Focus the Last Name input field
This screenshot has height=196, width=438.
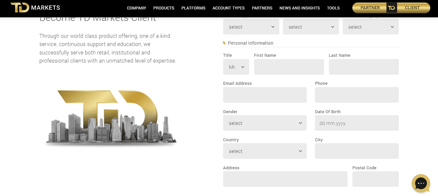tap(364, 67)
